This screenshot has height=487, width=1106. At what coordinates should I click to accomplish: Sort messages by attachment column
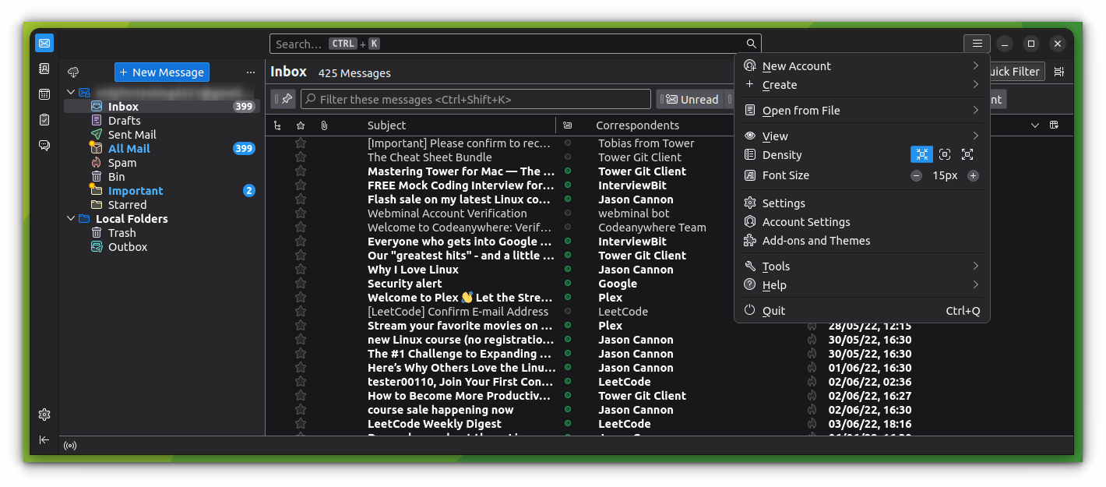pyautogui.click(x=324, y=125)
